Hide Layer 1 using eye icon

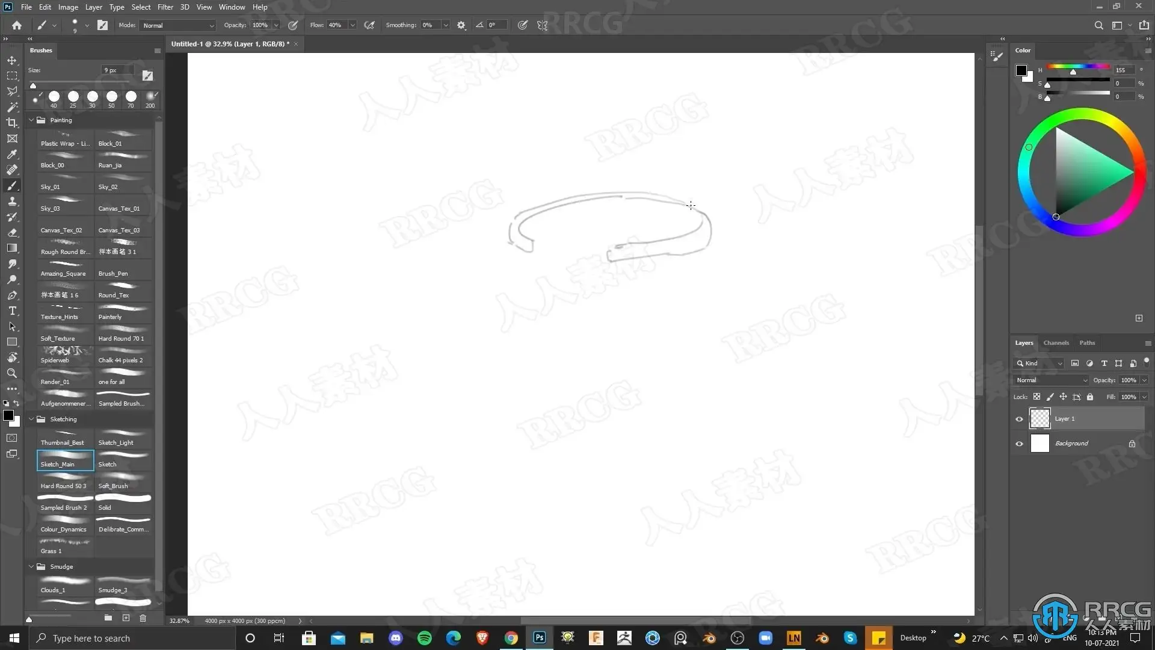[1019, 419]
